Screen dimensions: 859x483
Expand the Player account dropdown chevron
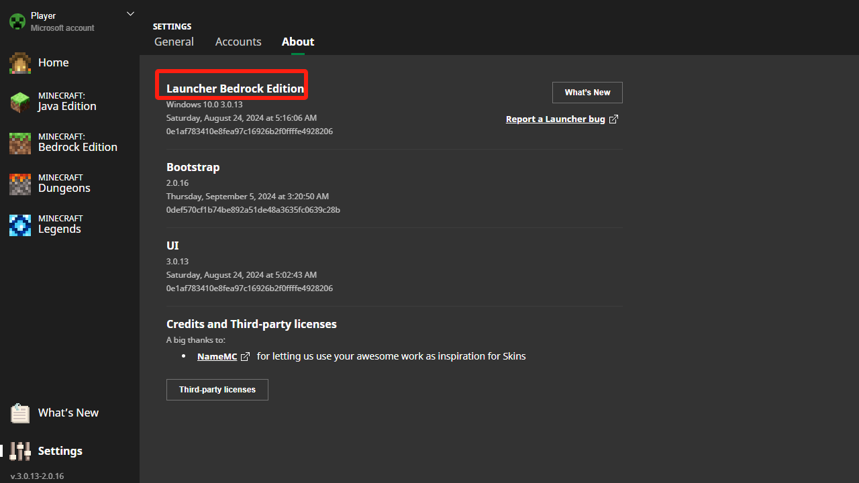coord(130,13)
